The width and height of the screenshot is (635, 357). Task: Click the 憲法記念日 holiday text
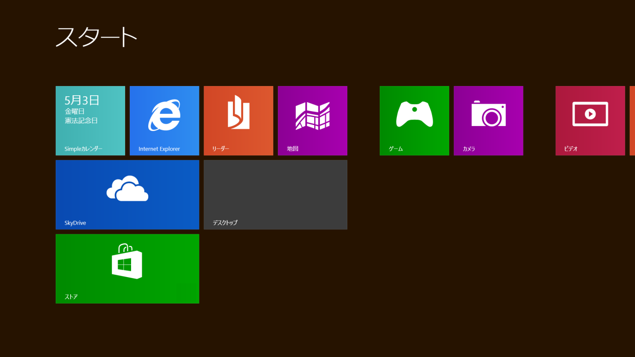pos(81,121)
